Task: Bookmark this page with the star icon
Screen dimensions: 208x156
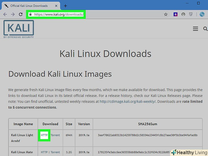Action: pyautogui.click(x=166, y=14)
